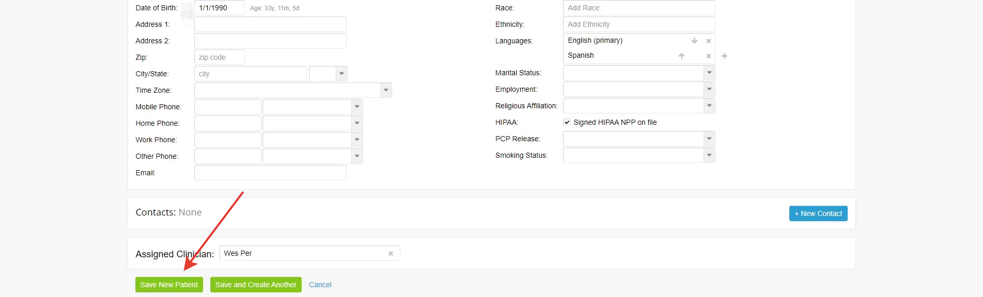Click Save and Create Another button
Screen dimensions: 983x297
[256, 285]
